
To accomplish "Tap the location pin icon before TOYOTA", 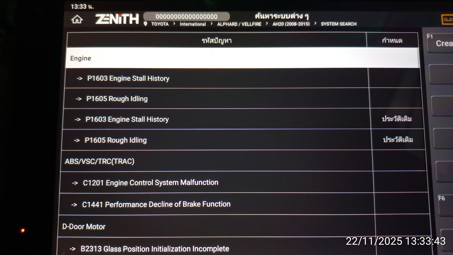I will click(x=145, y=24).
